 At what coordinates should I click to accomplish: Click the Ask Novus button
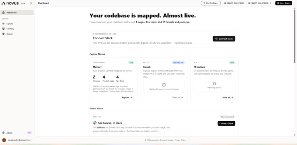[284, 3]
